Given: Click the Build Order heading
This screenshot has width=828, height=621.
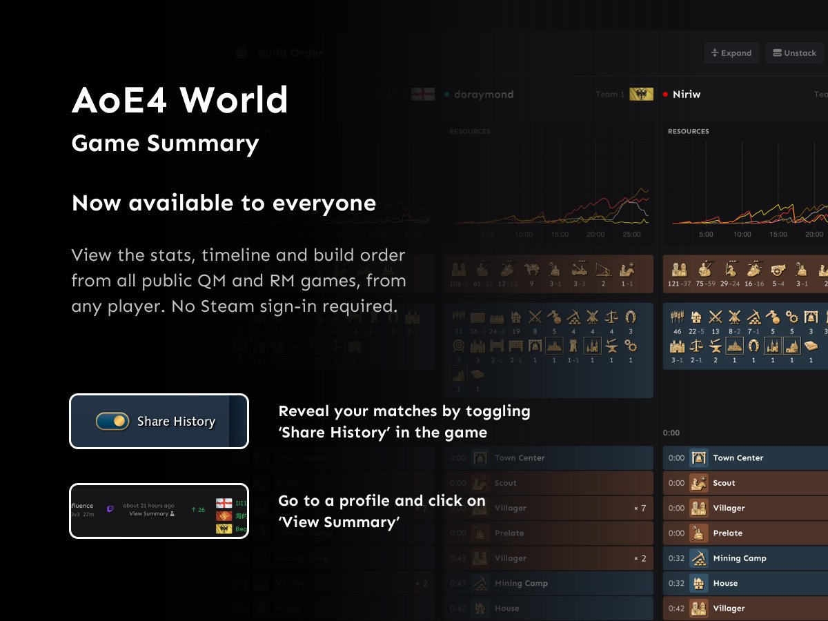Looking at the screenshot, I should point(290,53).
